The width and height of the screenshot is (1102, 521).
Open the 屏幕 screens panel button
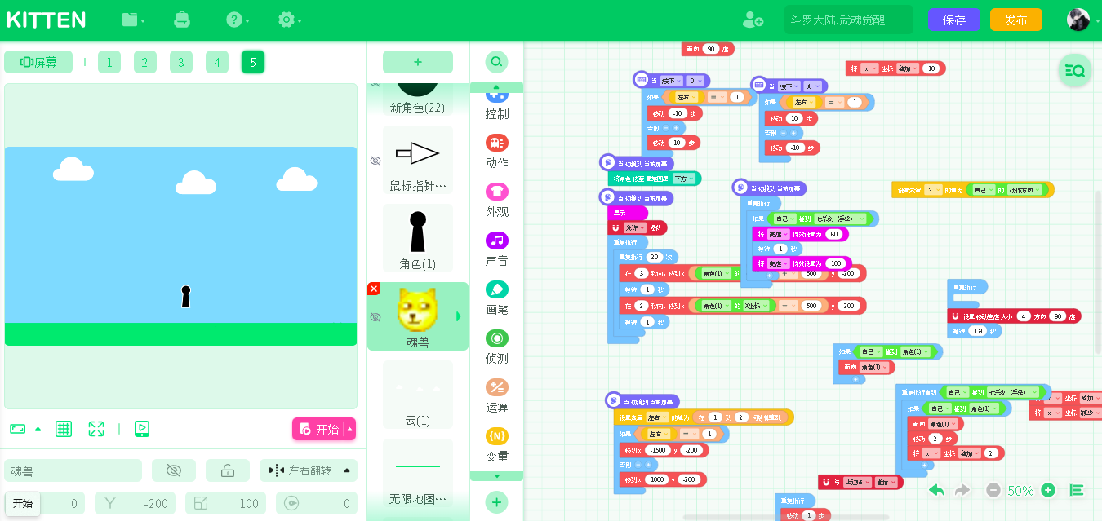click(x=38, y=62)
